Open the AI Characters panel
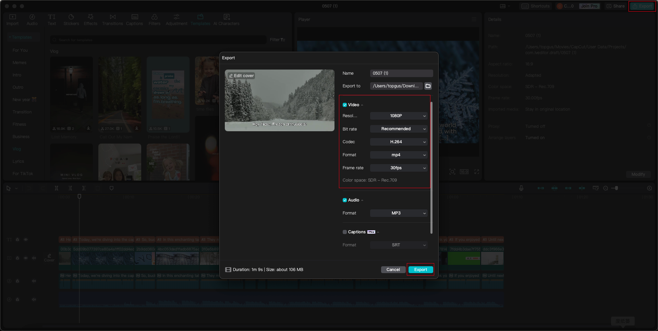The height and width of the screenshot is (331, 658). 226,19
